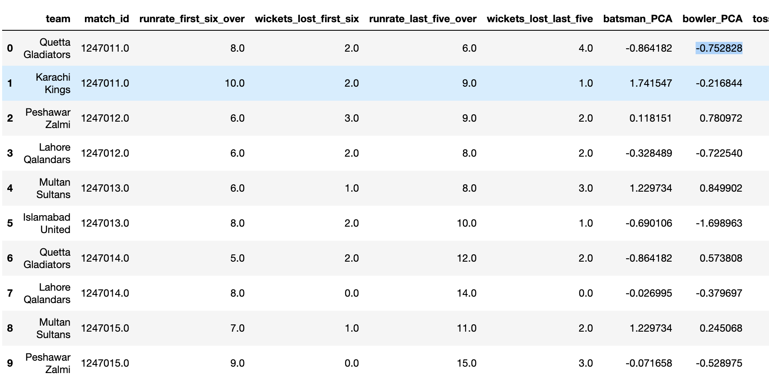This screenshot has width=769, height=385.
Task: Click batsman_PCA value -0.690106
Action: tap(649, 223)
